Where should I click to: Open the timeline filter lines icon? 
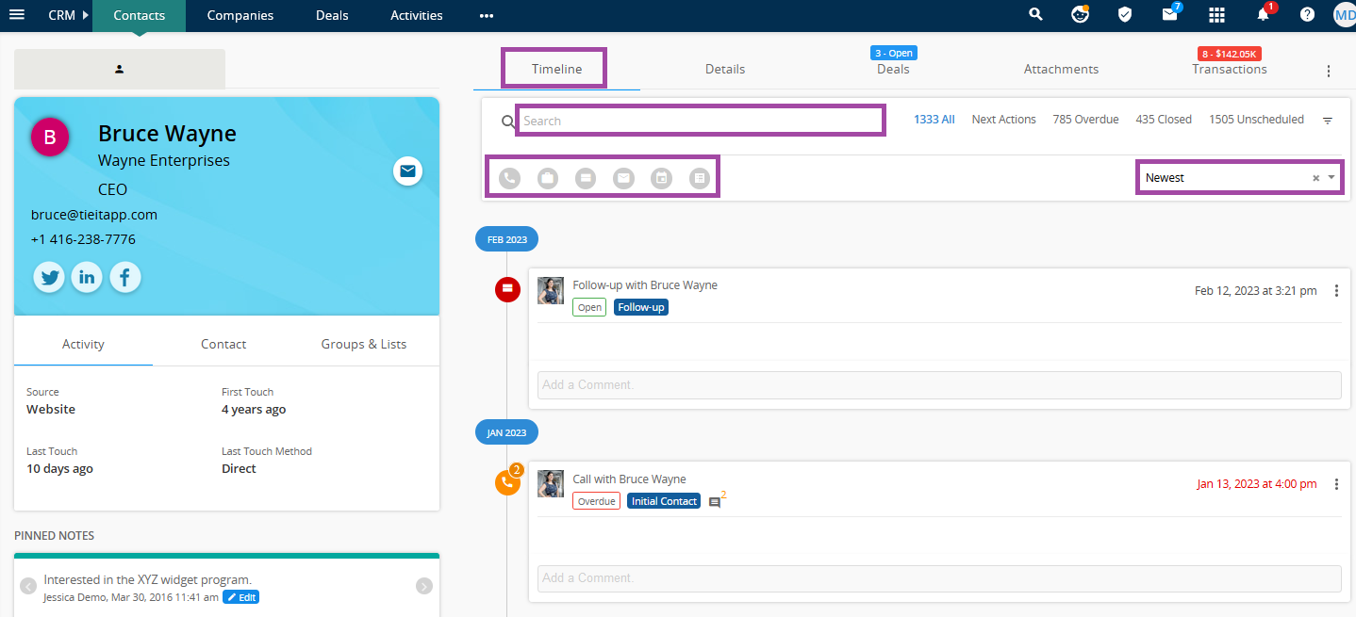point(1328,121)
